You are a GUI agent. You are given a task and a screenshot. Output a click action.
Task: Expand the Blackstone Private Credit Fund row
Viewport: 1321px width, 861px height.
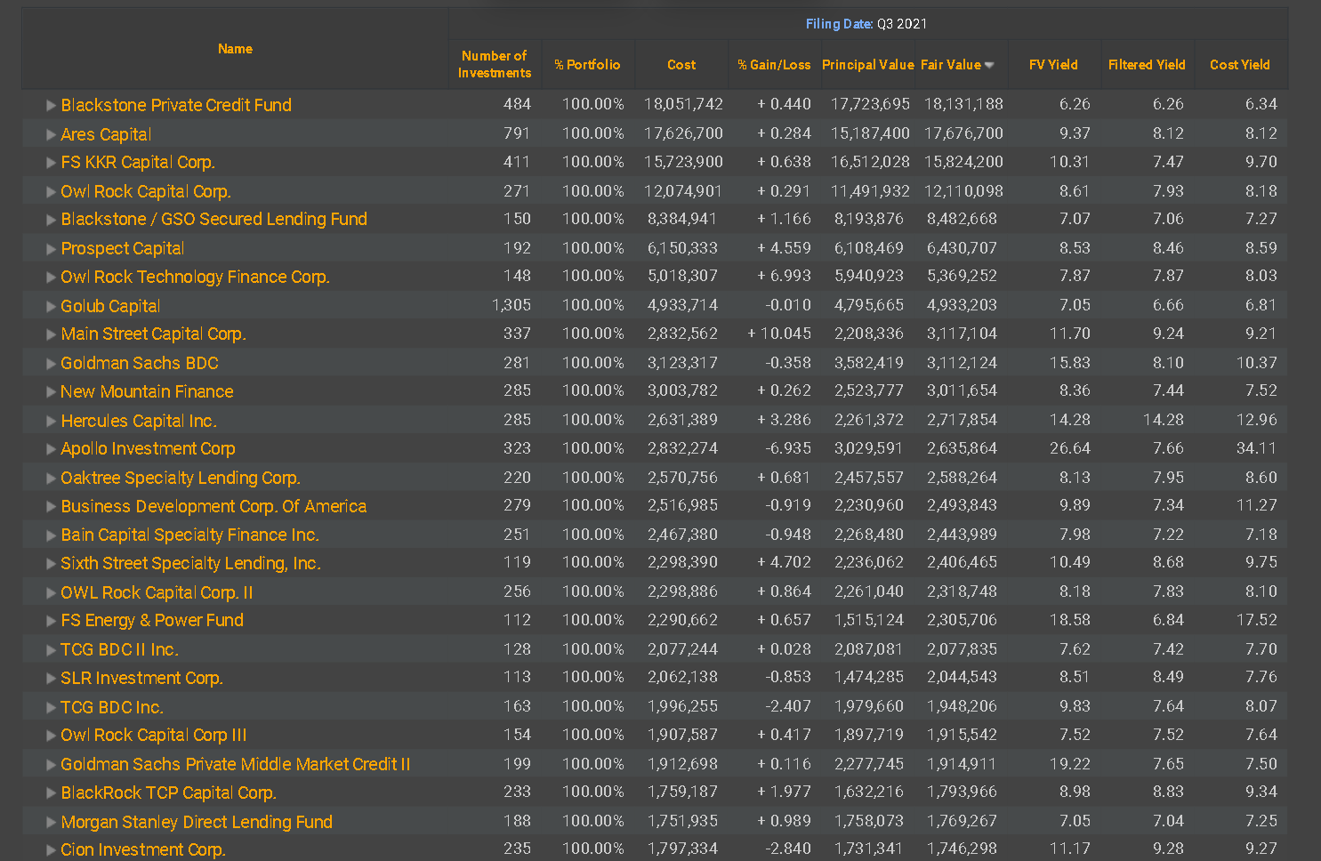coord(51,106)
